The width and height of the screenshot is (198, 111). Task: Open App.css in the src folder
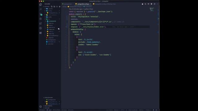pyautogui.click(x=51, y=23)
